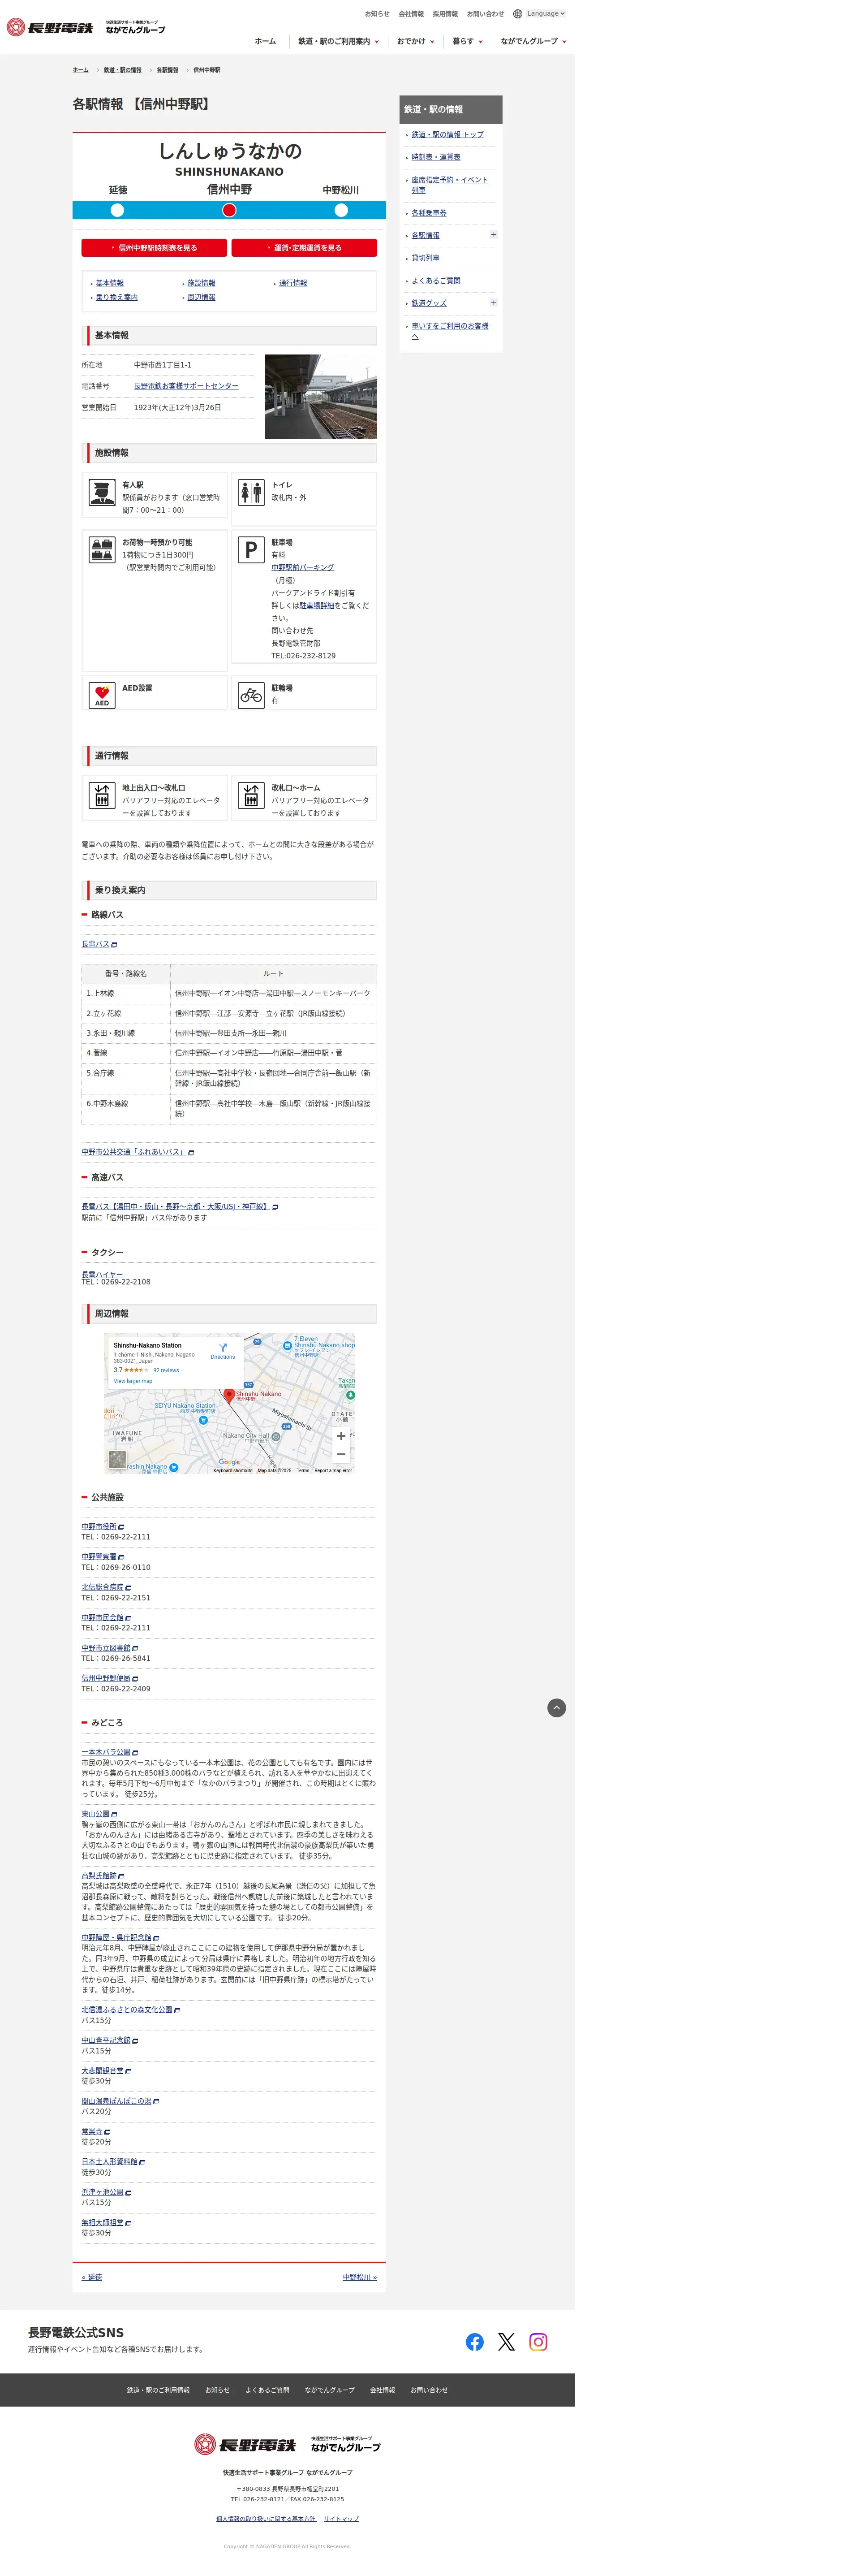Open 貸切列車 in sidebar
Image resolution: width=860 pixels, height=2576 pixels.
(x=425, y=258)
